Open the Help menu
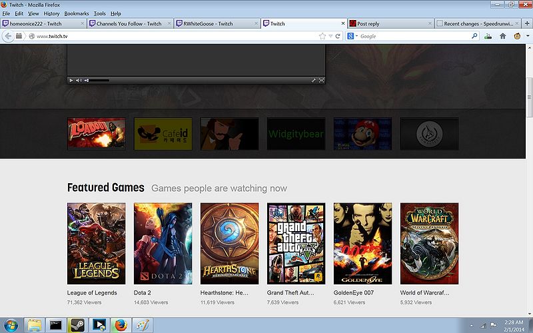 pyautogui.click(x=115, y=13)
